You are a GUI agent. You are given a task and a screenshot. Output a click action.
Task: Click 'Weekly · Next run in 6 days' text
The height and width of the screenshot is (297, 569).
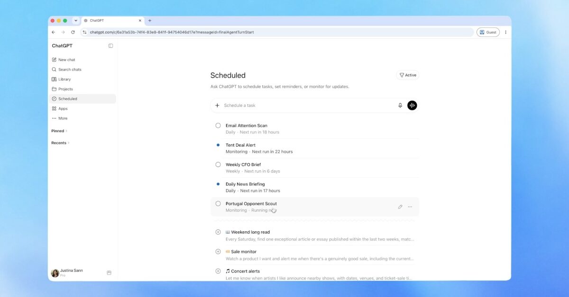[253, 171]
